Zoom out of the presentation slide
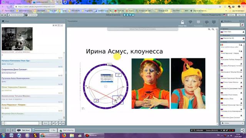 [213, 29]
